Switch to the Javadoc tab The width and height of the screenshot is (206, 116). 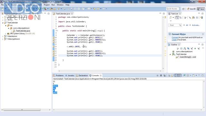[70, 75]
